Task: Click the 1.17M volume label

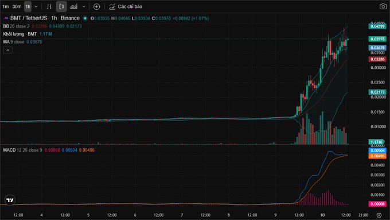Action: tap(376, 142)
